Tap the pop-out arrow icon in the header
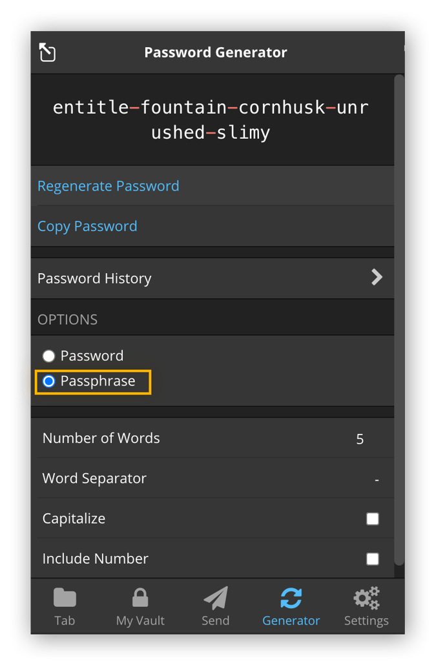This screenshot has width=436, height=667. (x=47, y=52)
